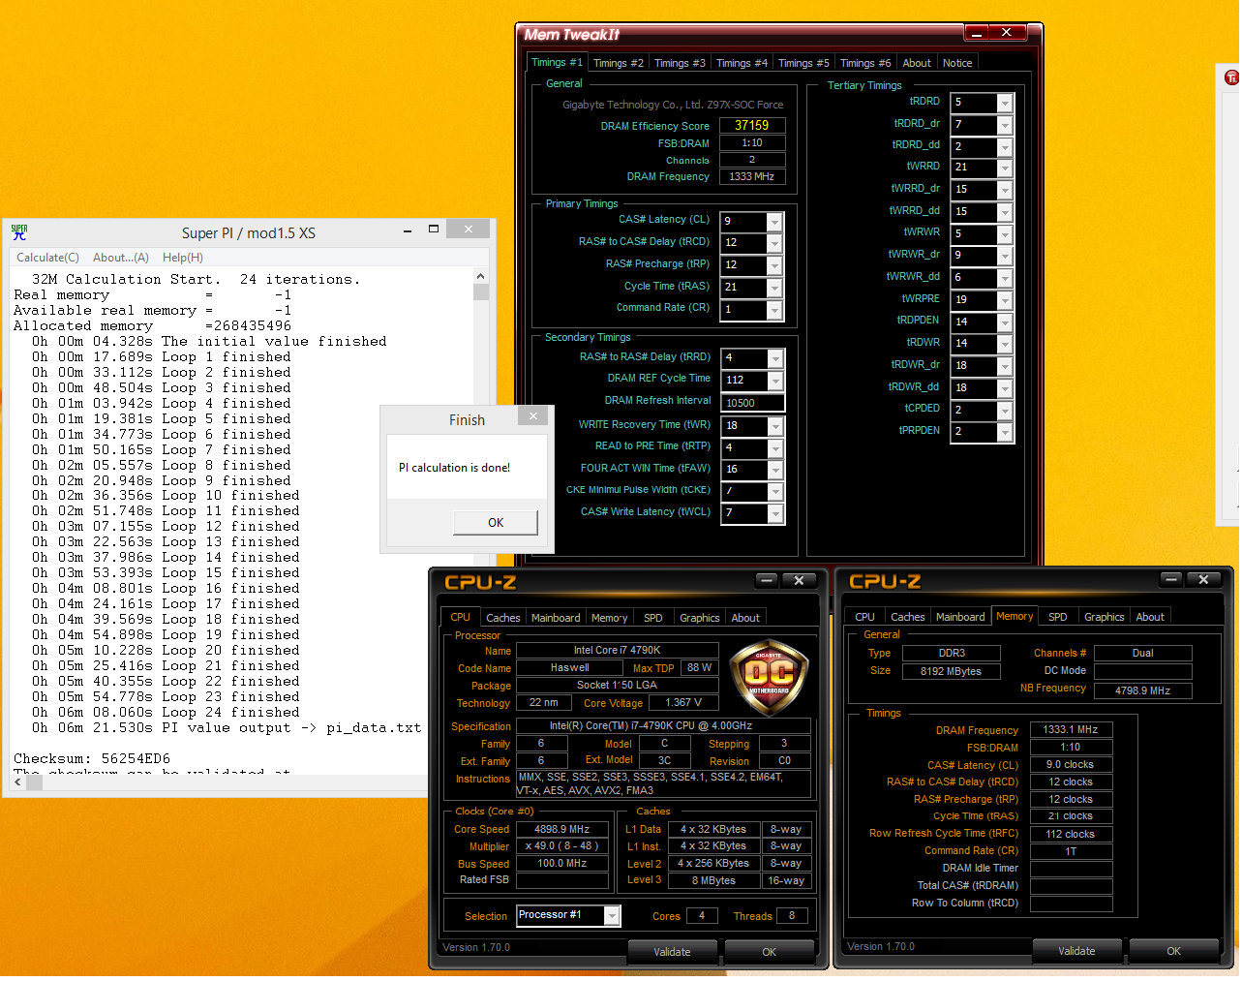Click the Checksum: 56254ED6 line in Super PI
This screenshot has width=1242, height=981.
[92, 759]
